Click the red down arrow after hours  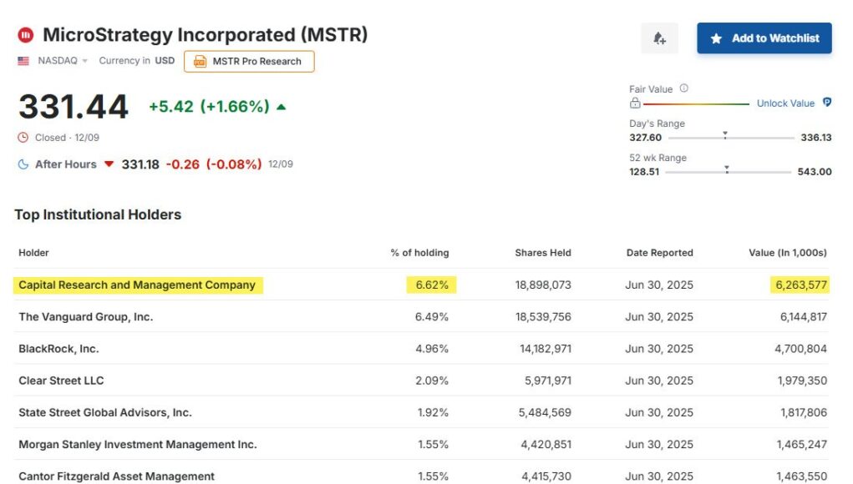click(109, 164)
